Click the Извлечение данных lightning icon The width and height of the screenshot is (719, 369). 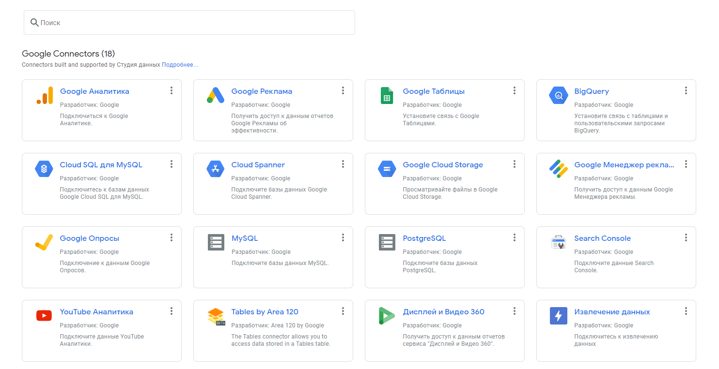(558, 316)
